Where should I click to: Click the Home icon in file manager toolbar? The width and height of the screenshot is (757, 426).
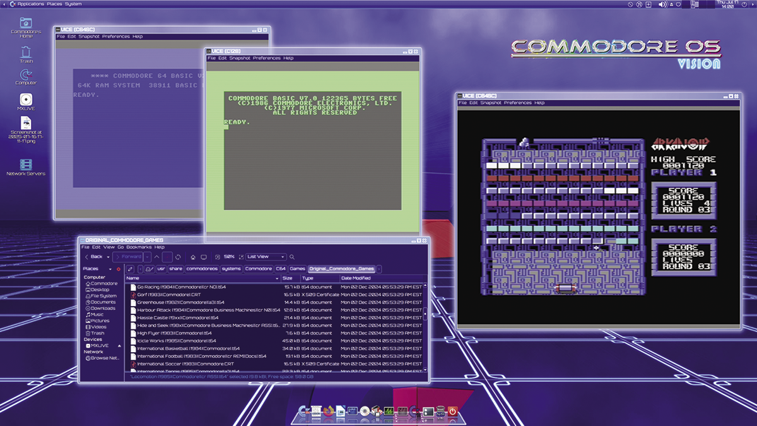coord(193,257)
